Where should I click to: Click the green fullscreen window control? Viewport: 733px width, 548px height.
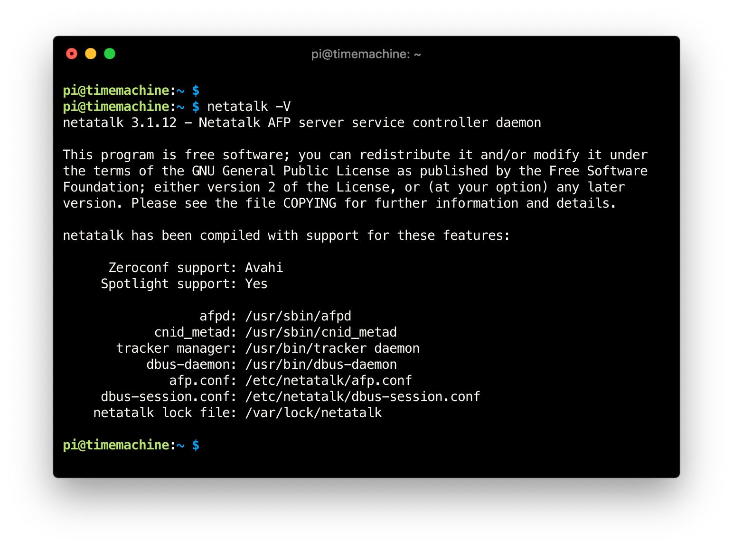tap(109, 54)
